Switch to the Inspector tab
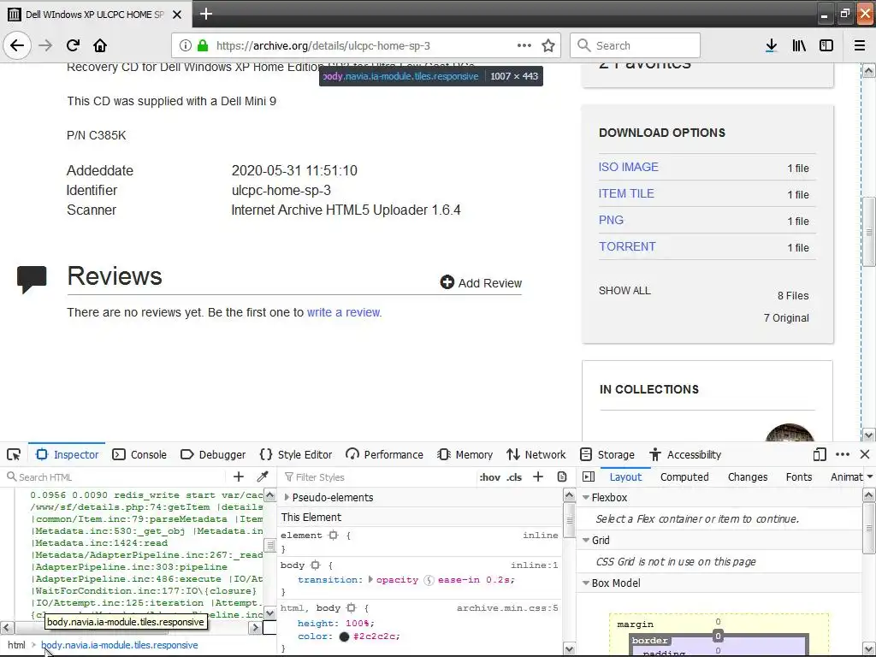This screenshot has width=876, height=657. tap(67, 454)
